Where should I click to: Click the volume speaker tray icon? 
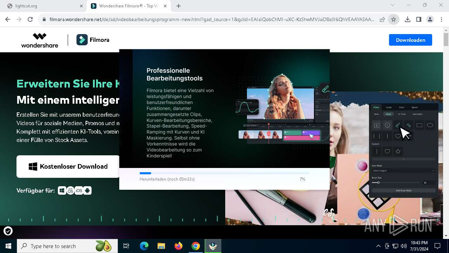tap(404, 246)
